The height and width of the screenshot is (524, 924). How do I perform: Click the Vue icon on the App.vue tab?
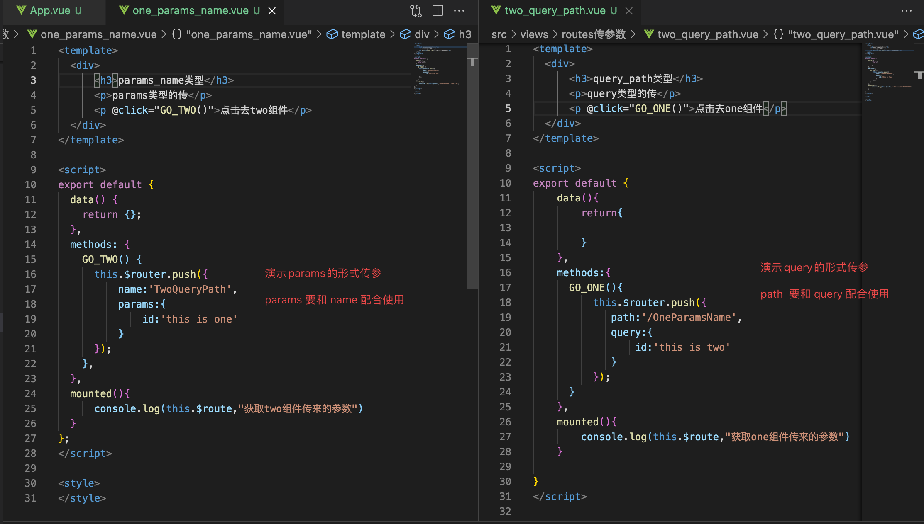tap(21, 10)
